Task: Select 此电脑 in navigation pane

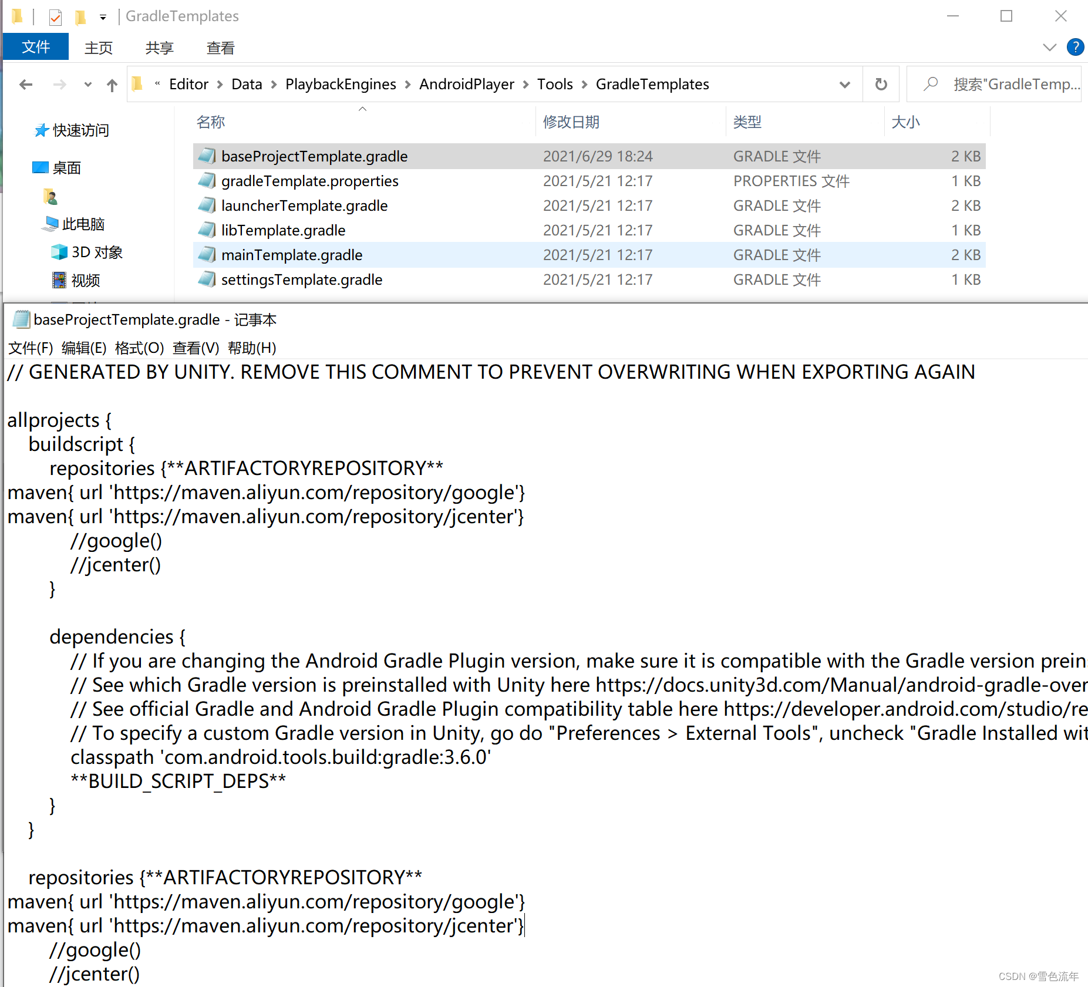Action: tap(83, 224)
